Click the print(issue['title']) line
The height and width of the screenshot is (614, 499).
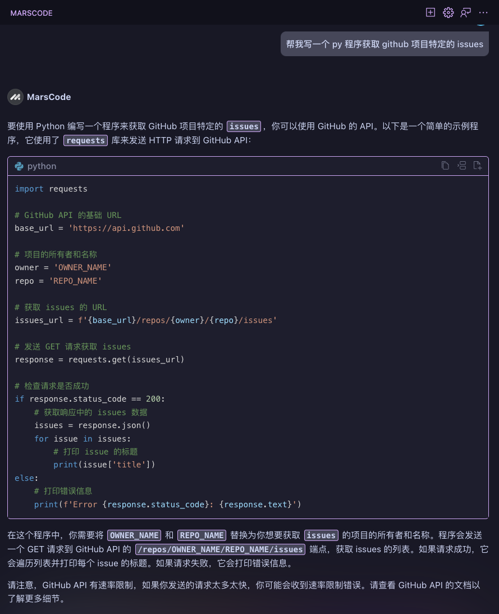pyautogui.click(x=104, y=465)
